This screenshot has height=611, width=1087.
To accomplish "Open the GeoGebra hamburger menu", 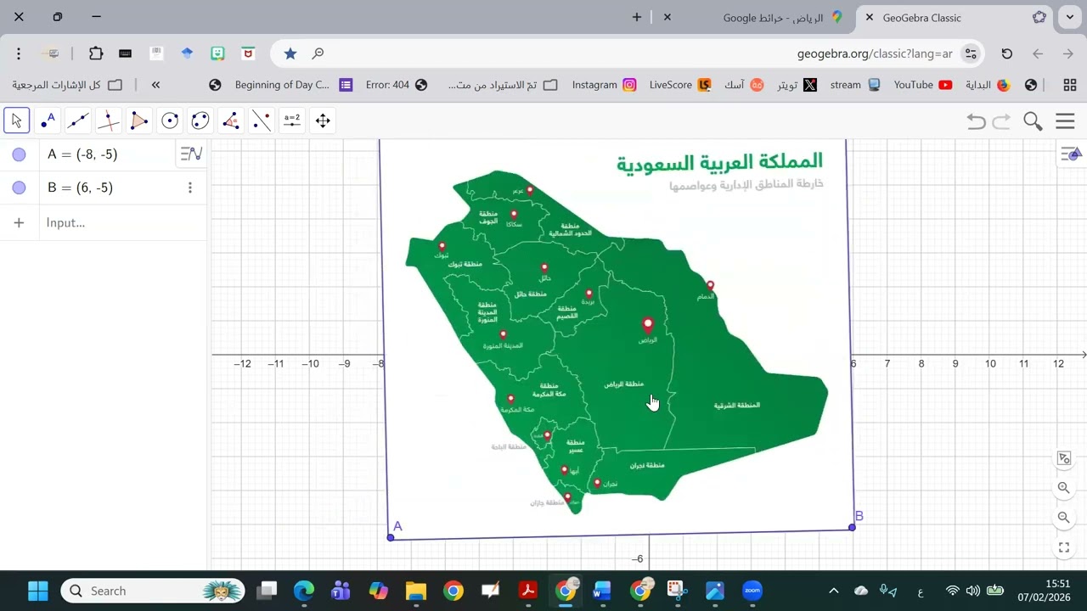I will point(1065,121).
